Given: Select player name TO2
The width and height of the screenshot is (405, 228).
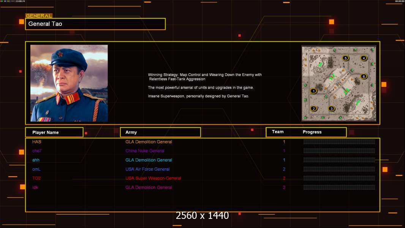Looking at the screenshot, I should 36,178.
